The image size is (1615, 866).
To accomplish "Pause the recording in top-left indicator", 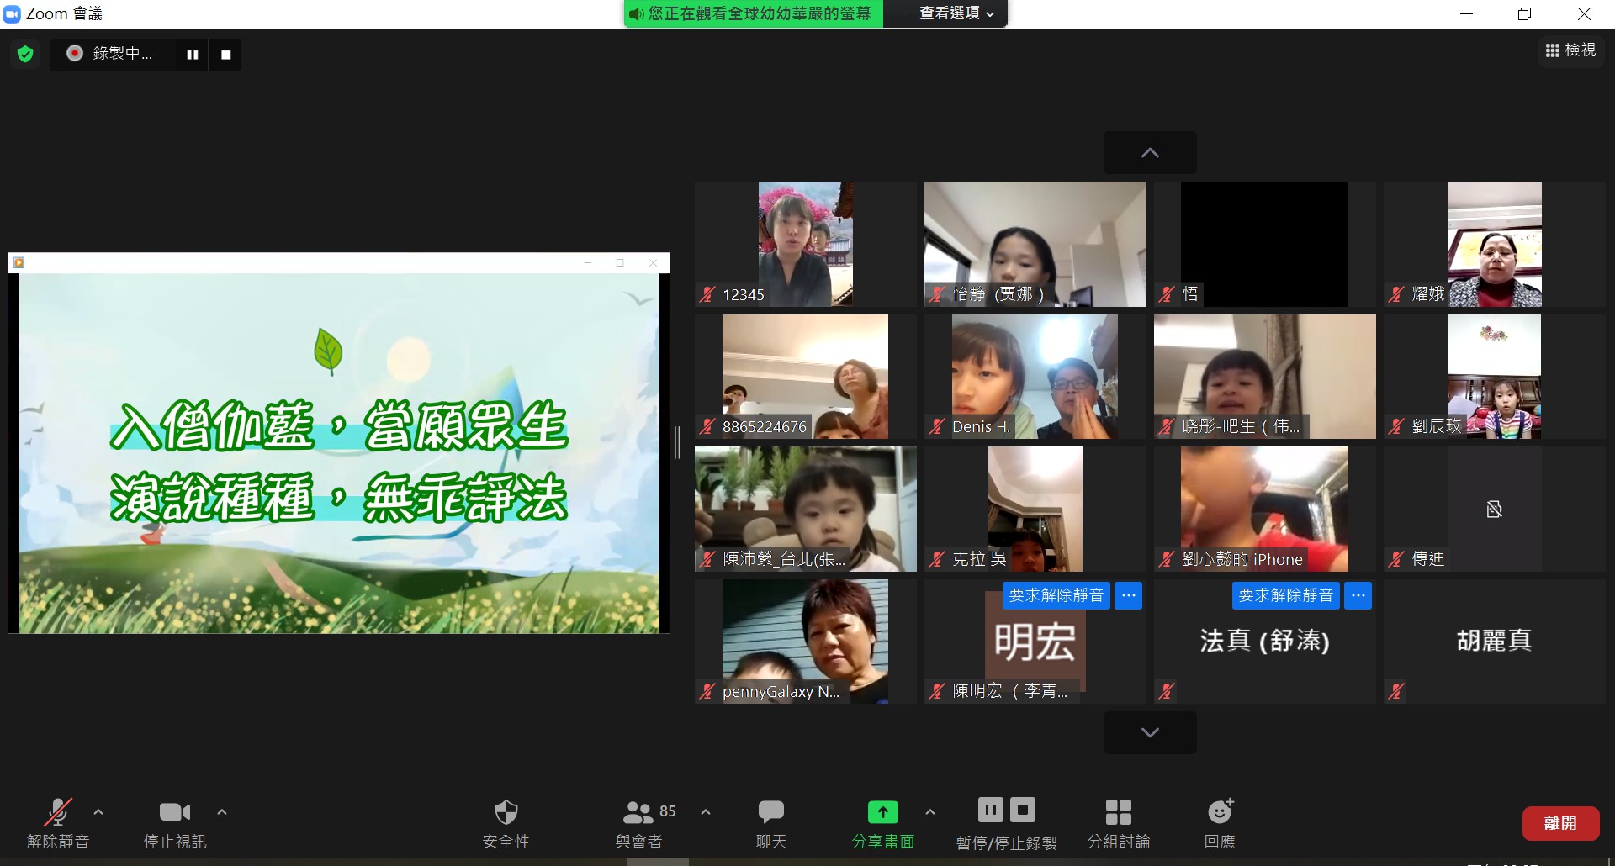I will (x=193, y=55).
